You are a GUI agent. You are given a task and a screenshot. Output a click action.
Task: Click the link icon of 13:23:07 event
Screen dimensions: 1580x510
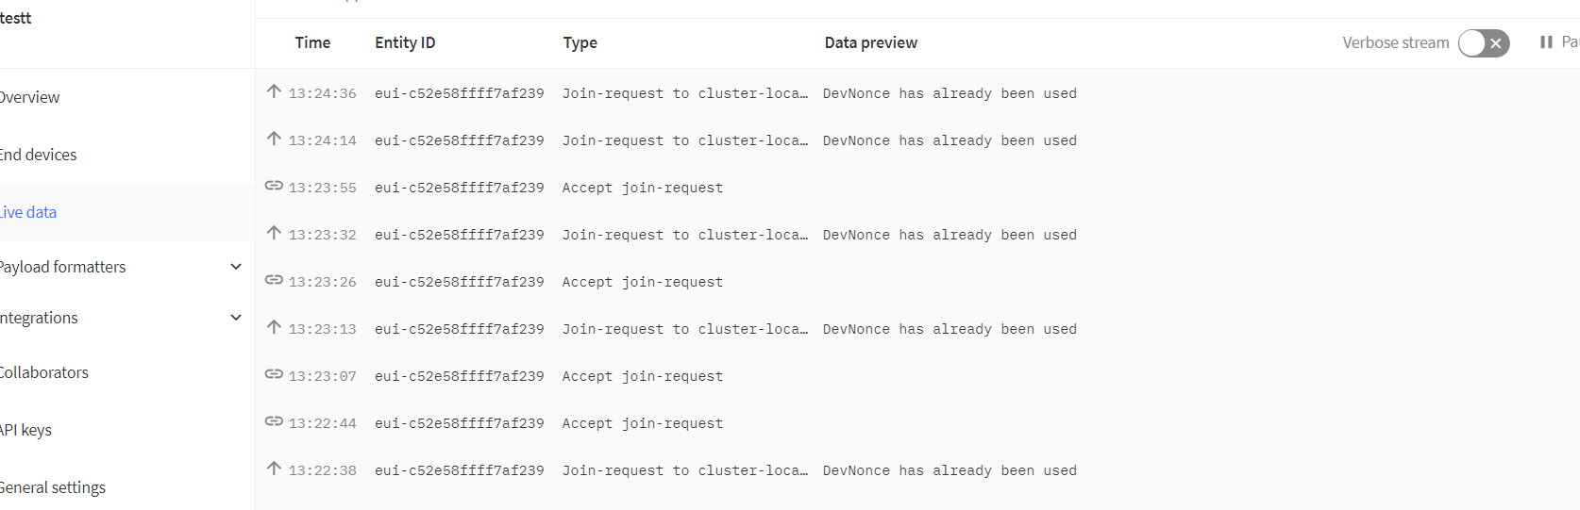[274, 374]
